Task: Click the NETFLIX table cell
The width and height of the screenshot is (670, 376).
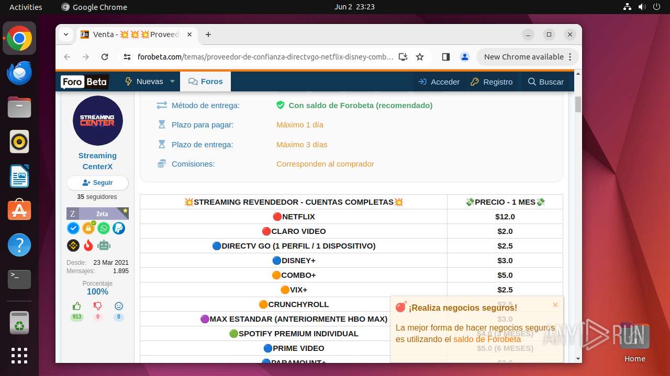Action: pos(294,217)
